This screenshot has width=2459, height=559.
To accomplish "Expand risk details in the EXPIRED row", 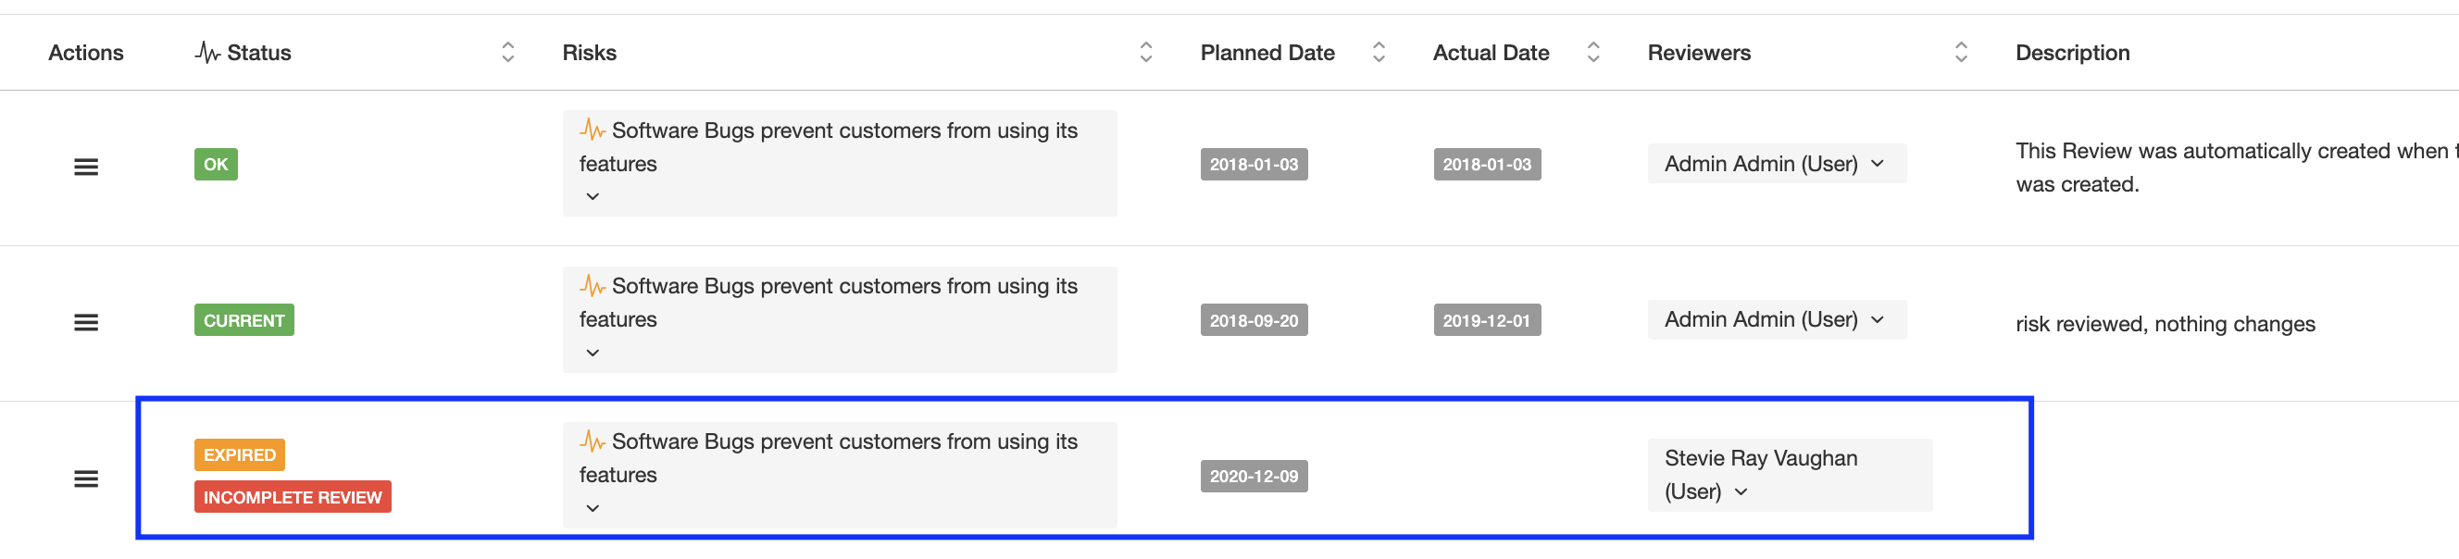I will pyautogui.click(x=593, y=508).
